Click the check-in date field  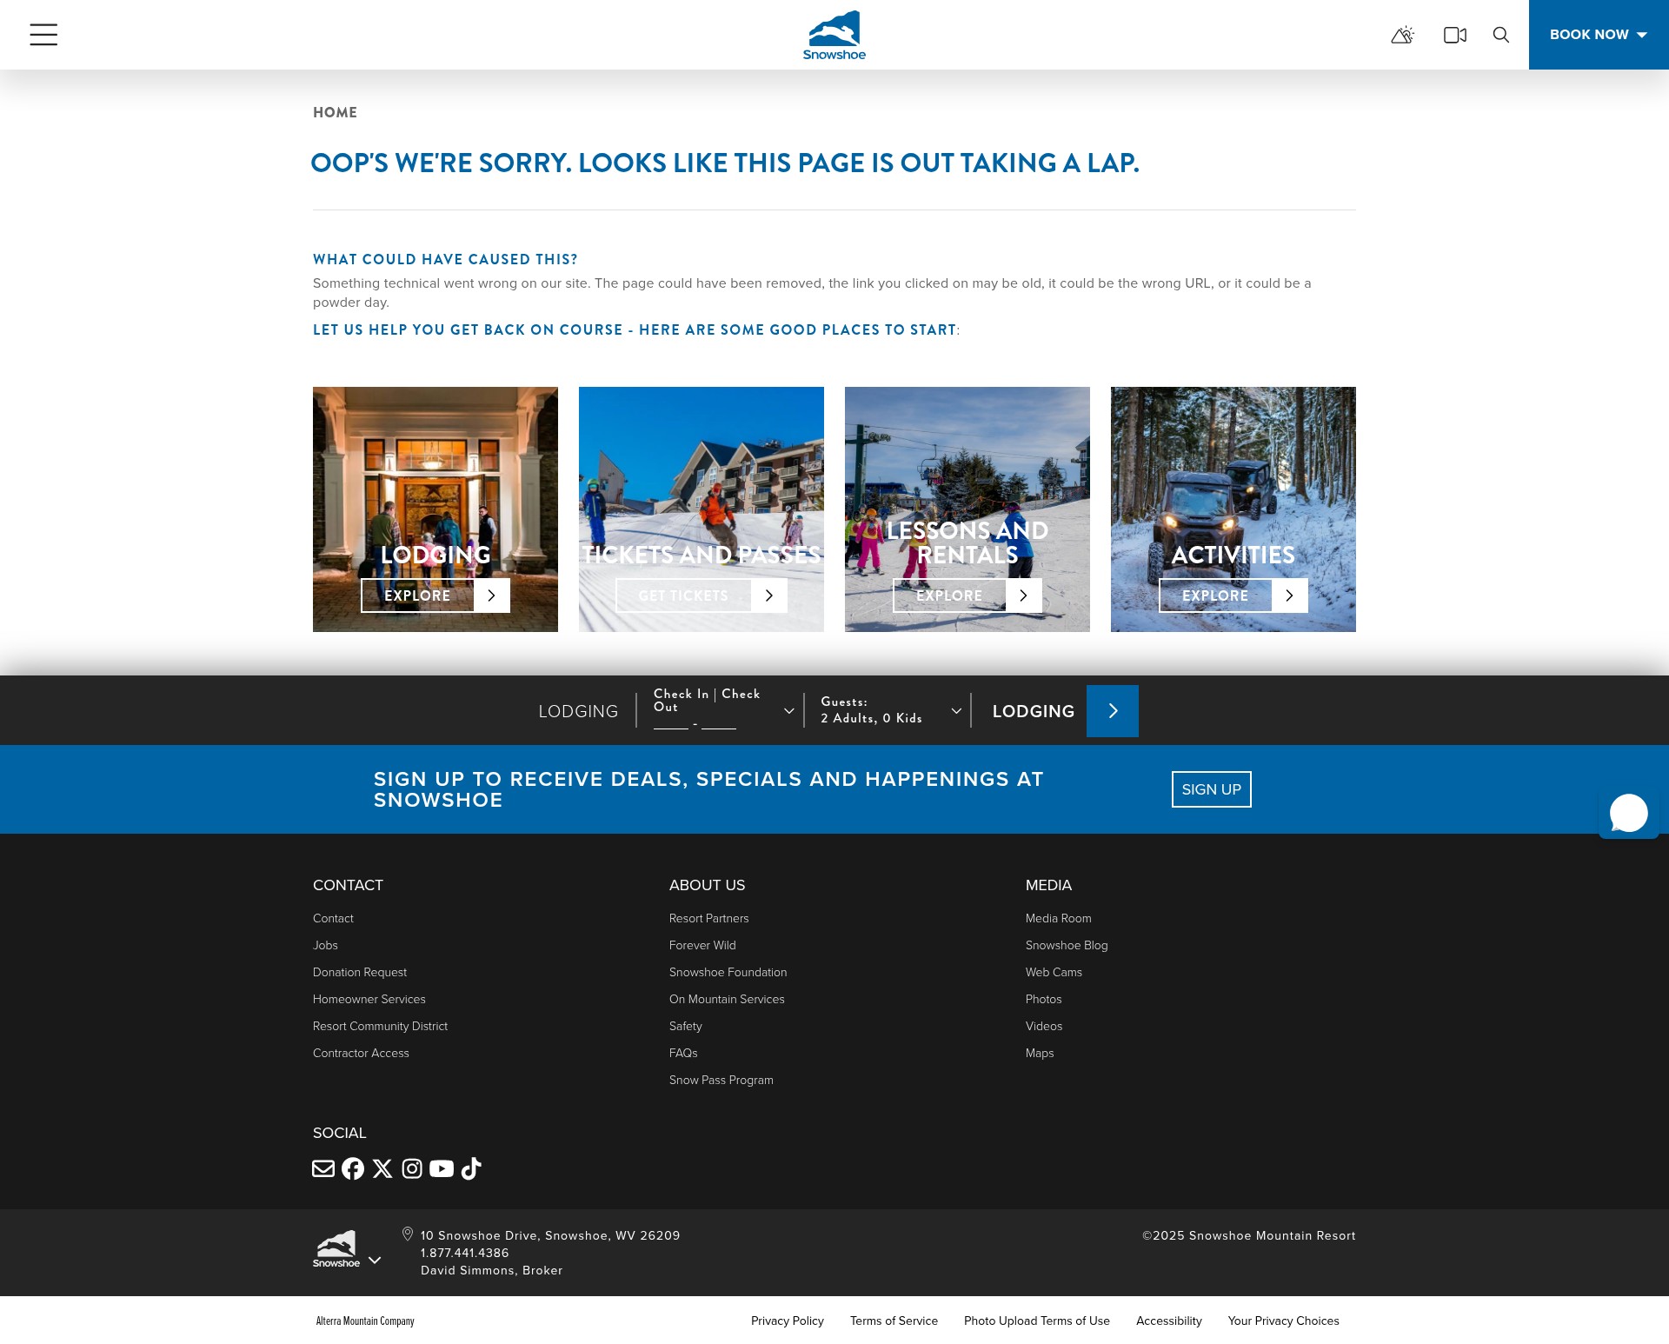coord(671,722)
